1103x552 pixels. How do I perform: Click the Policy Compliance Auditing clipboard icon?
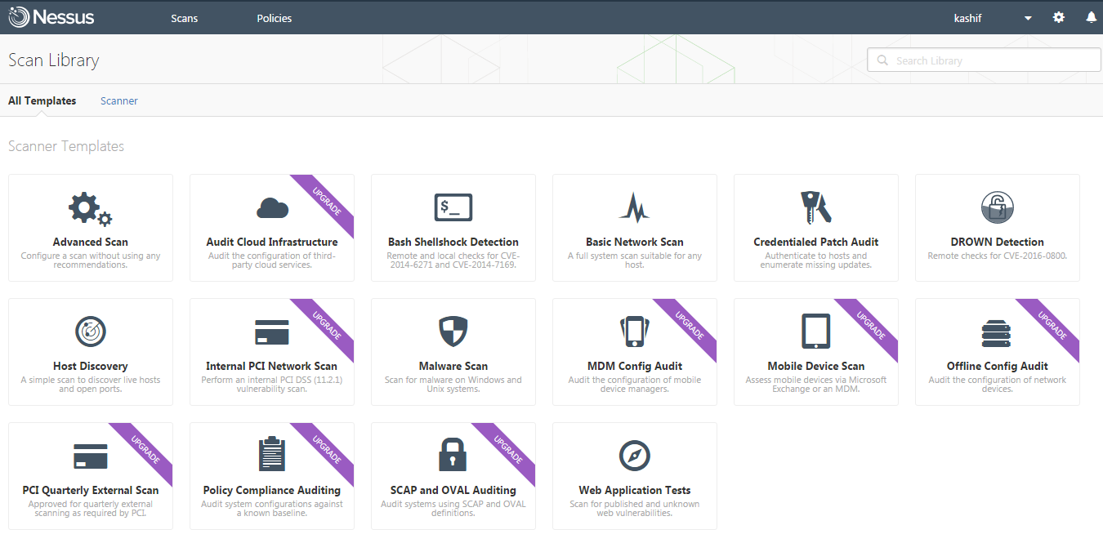click(x=272, y=455)
